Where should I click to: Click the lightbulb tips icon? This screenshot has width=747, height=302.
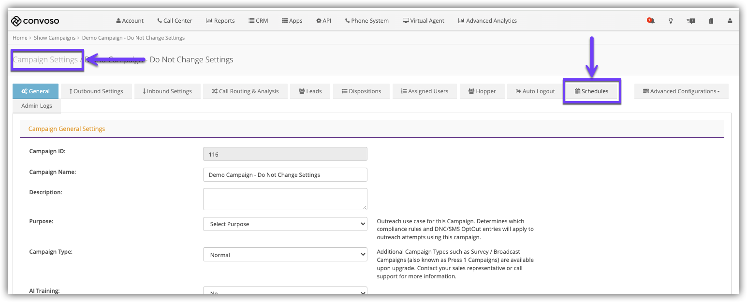click(x=671, y=21)
